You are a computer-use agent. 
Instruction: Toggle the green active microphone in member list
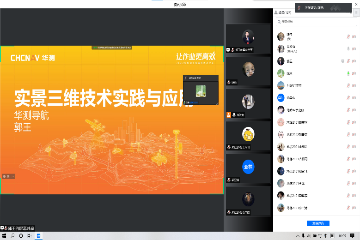[348, 73]
